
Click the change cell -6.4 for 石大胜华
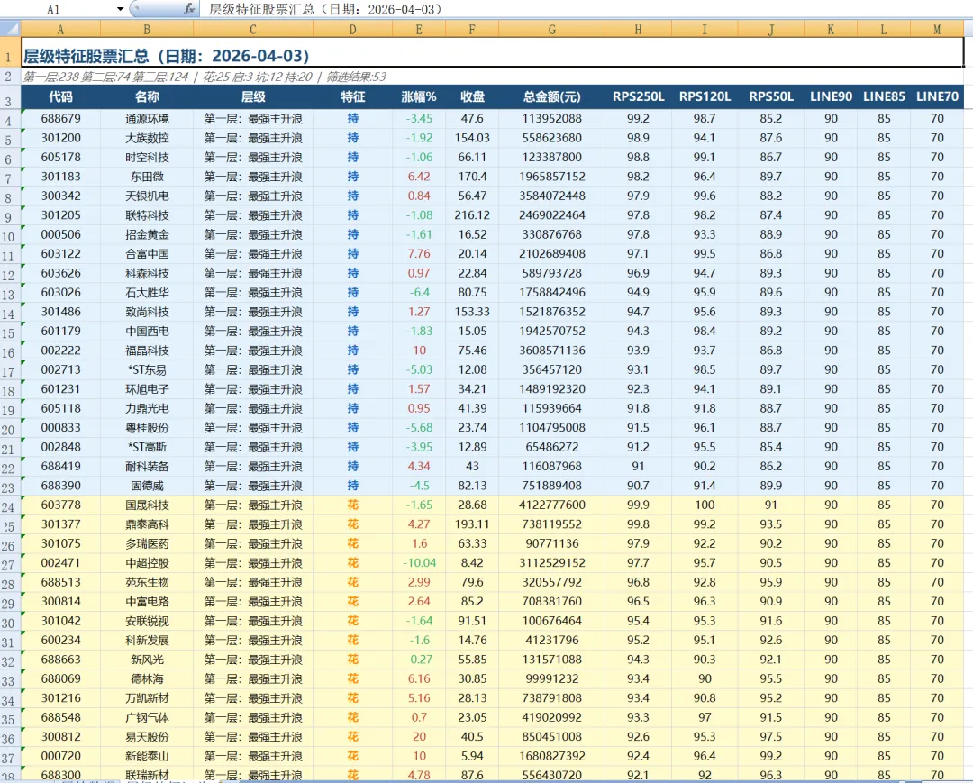(419, 292)
